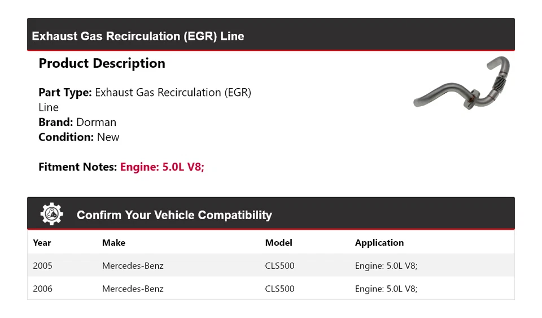Click the Model column header

coord(278,243)
